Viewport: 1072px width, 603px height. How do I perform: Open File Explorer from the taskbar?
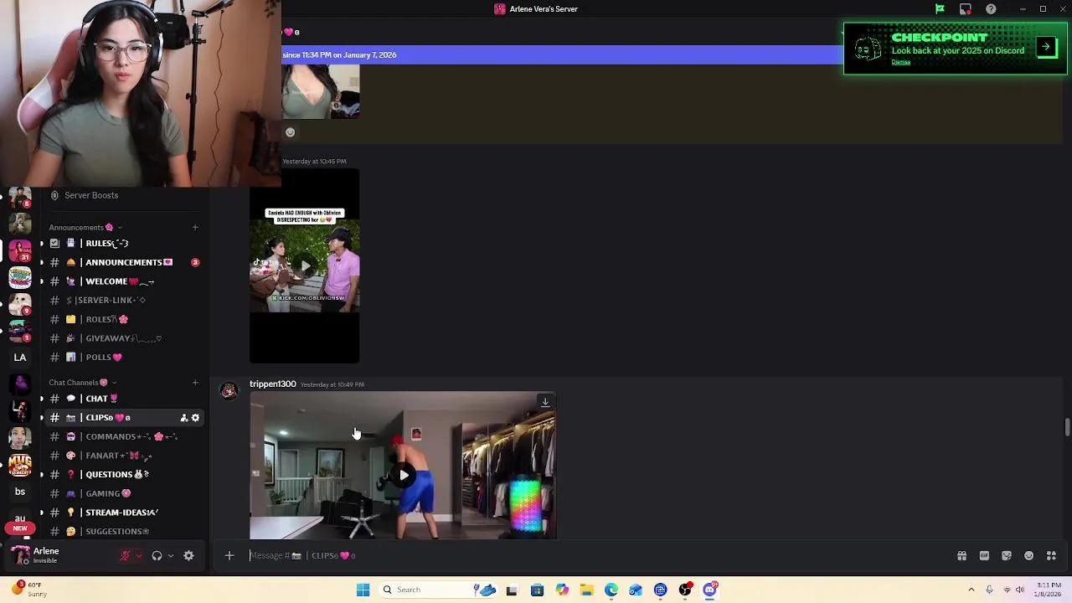point(586,590)
